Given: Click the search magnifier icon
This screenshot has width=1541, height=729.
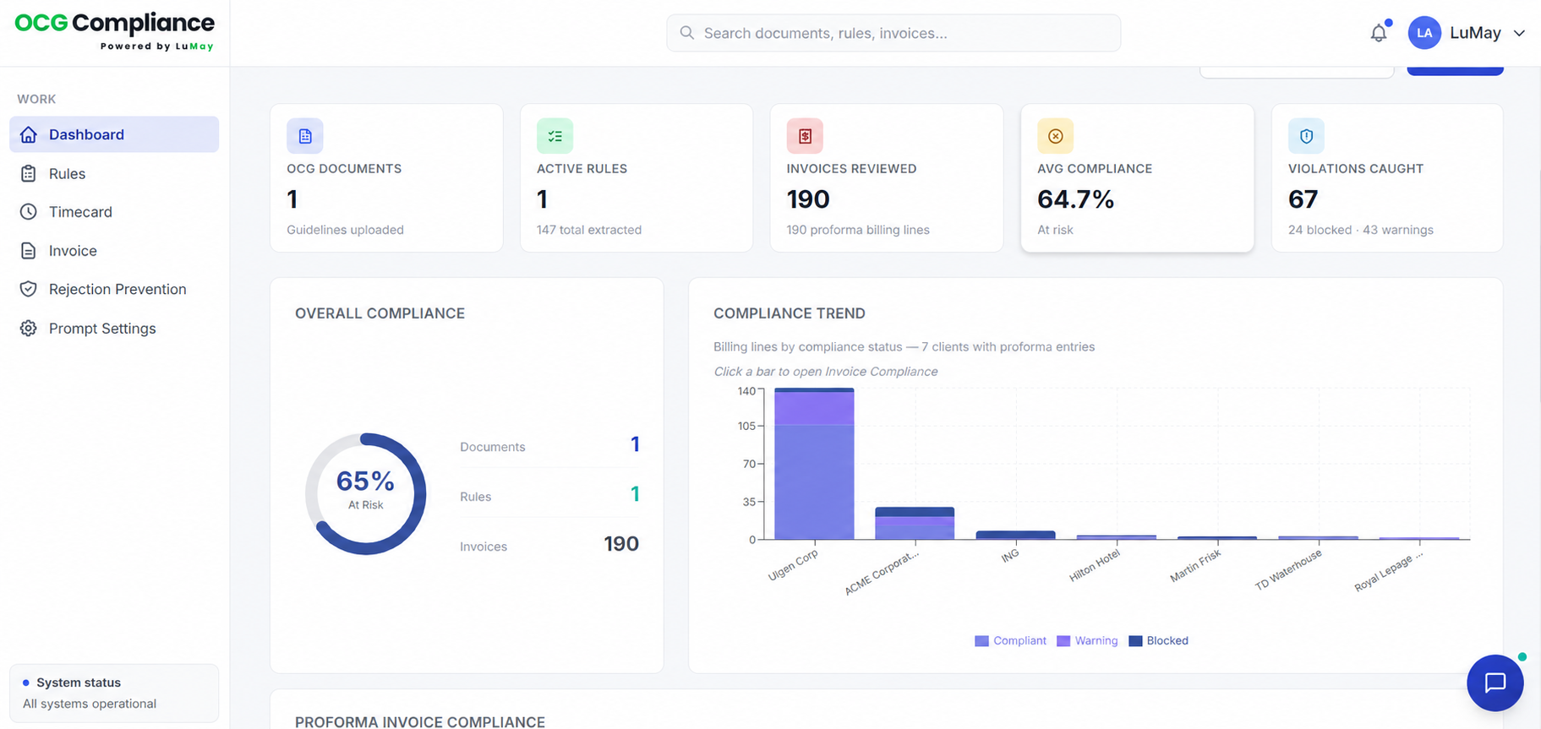Looking at the screenshot, I should pyautogui.click(x=687, y=33).
